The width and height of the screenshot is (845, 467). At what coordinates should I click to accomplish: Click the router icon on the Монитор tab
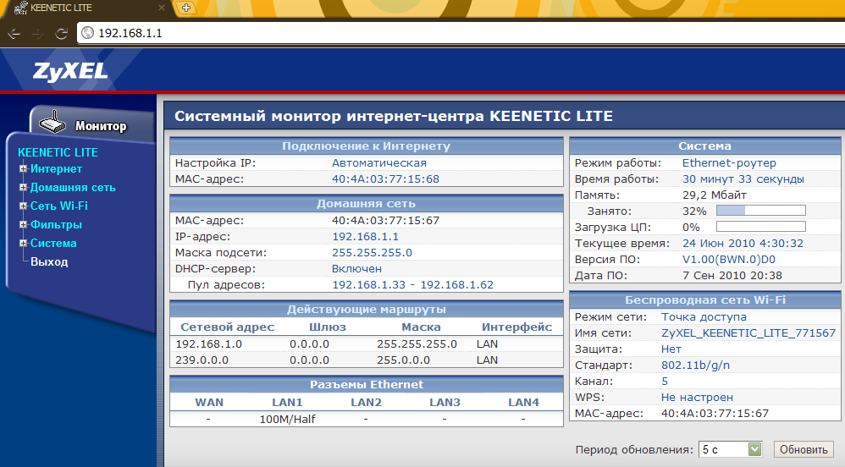[x=52, y=123]
